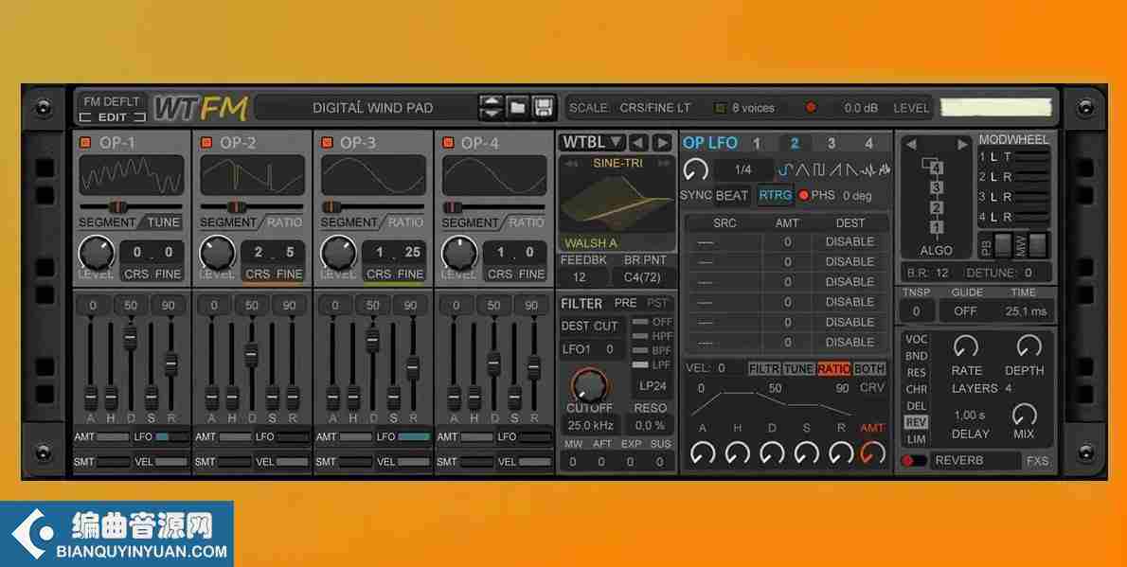The width and height of the screenshot is (1127, 567).
Task: Click the OP-1 waveform display
Action: tap(132, 175)
